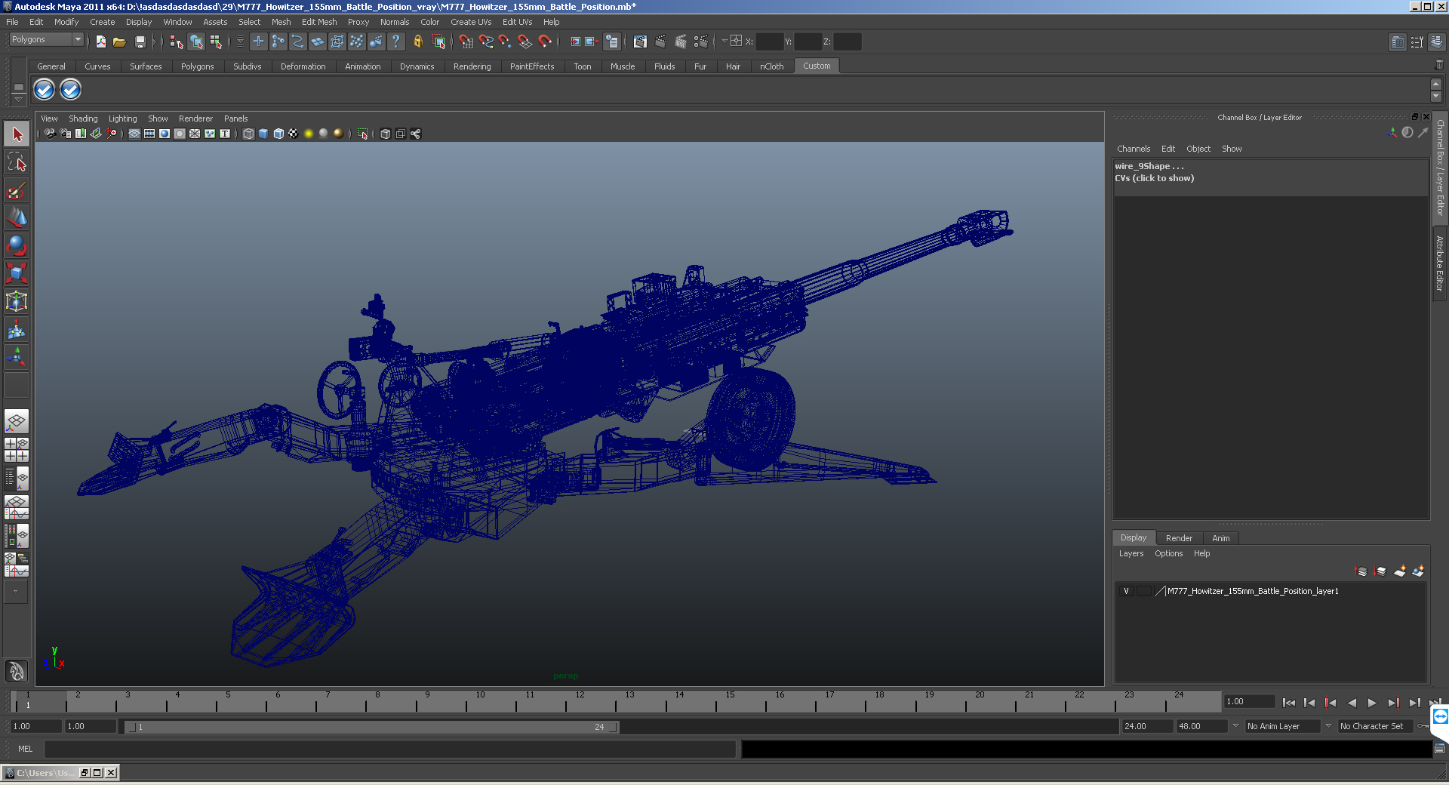This screenshot has width=1449, height=785.
Task: Create a new scene file
Action: click(100, 42)
